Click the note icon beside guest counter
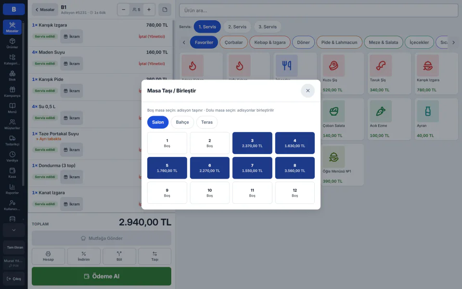 coord(165,10)
